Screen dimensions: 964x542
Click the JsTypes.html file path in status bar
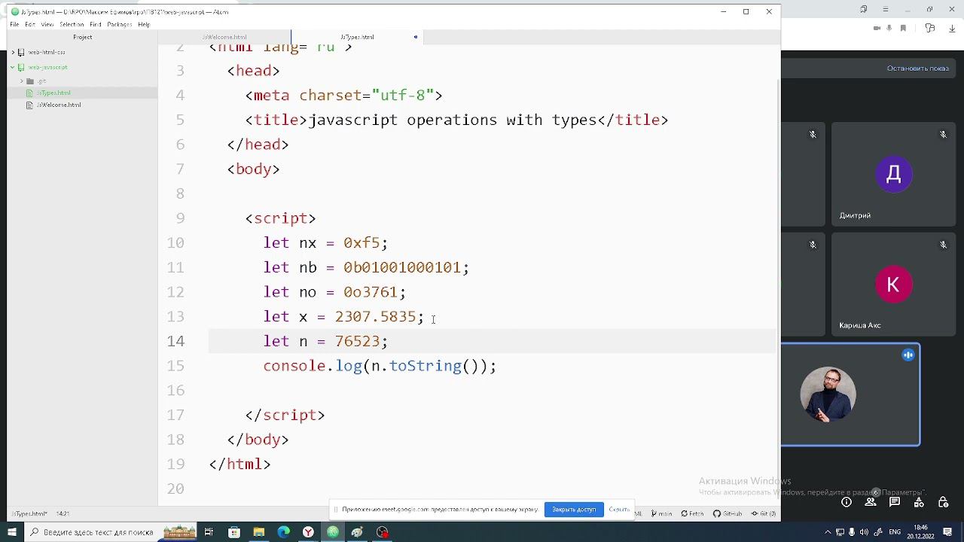tap(29, 514)
